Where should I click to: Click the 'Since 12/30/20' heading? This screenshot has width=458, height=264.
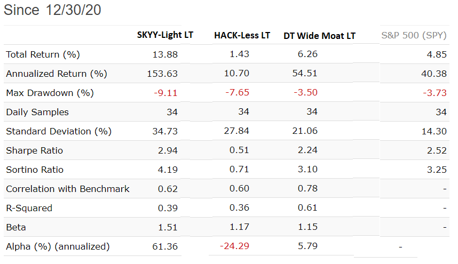(x=52, y=10)
